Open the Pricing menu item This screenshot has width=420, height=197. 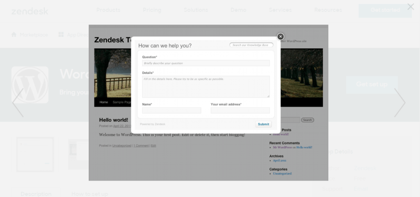[152, 10]
